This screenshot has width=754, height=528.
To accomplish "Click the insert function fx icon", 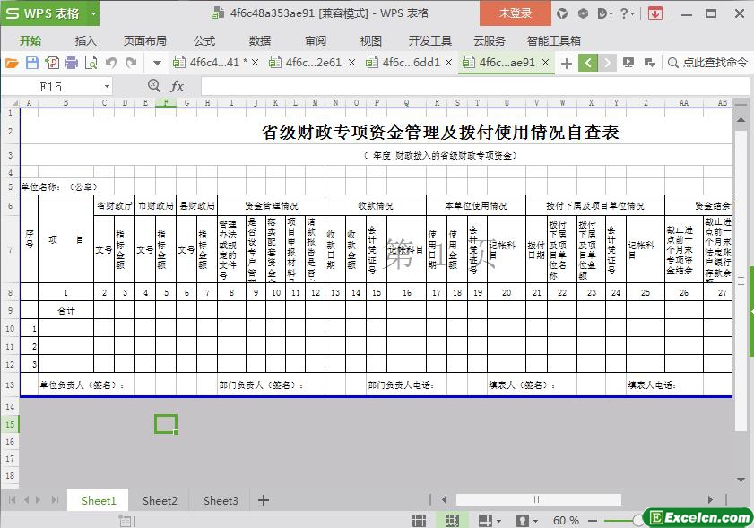I will [178, 86].
